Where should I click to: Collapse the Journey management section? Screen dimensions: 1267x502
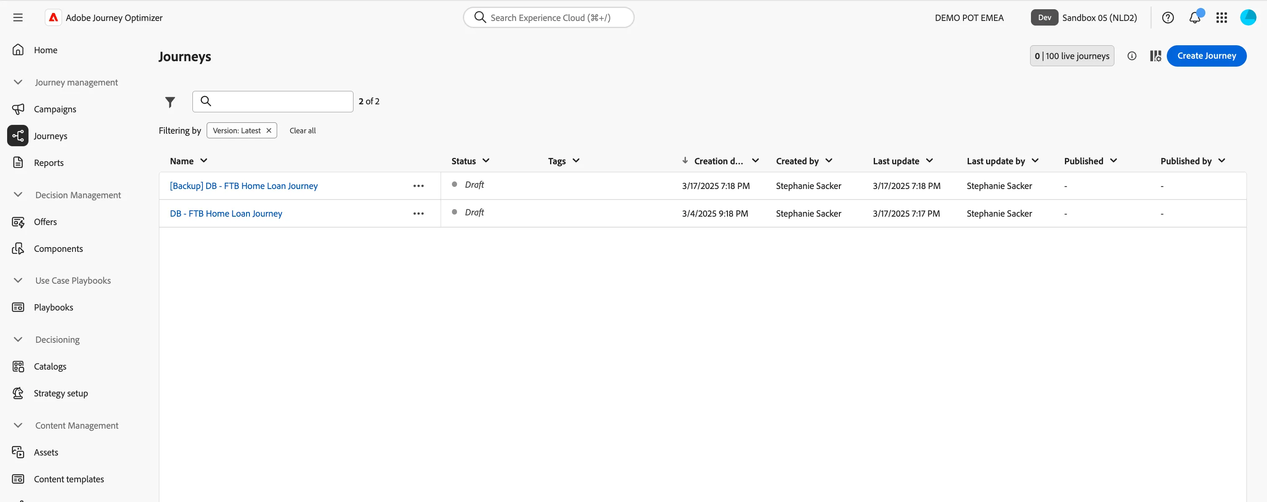[x=18, y=82]
